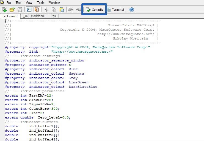Click the Copy icon in toolbar
Viewport: 204px width, 141px height.
(x=54, y=10)
